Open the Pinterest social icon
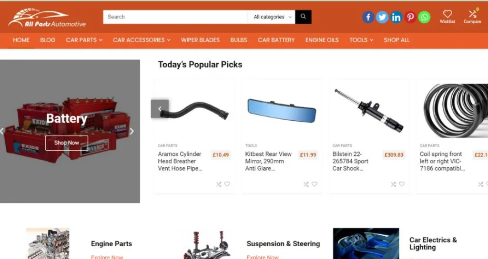The image size is (488, 259). pyautogui.click(x=410, y=17)
